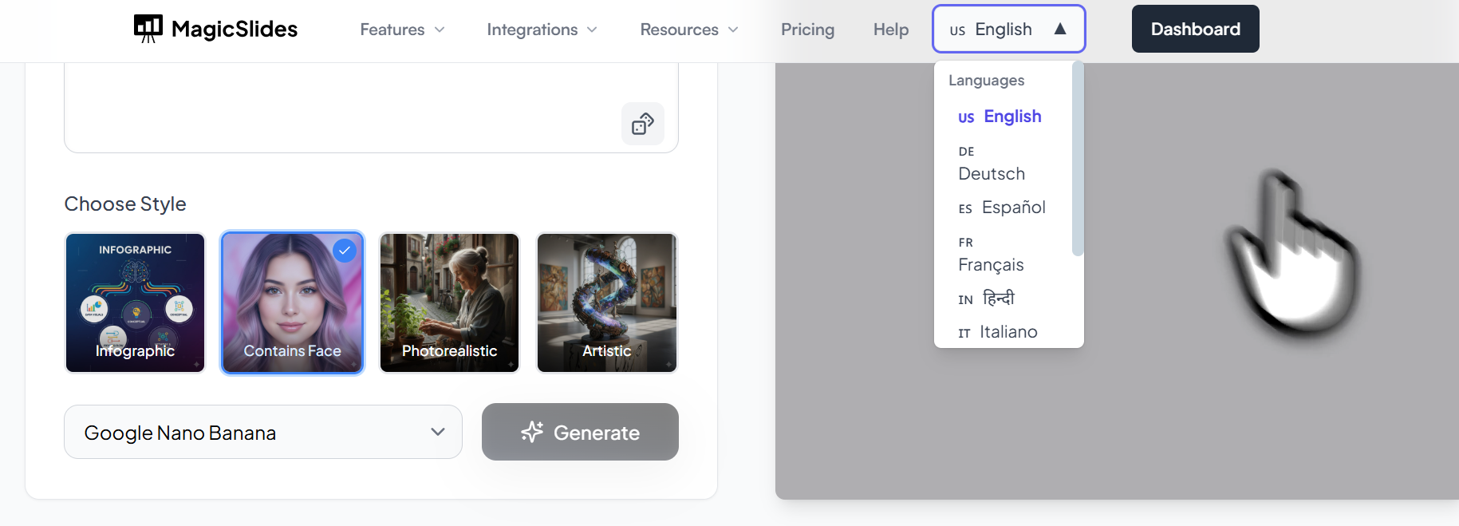The image size is (1459, 526).
Task: Click the random prompt dice icon
Action: 643,124
